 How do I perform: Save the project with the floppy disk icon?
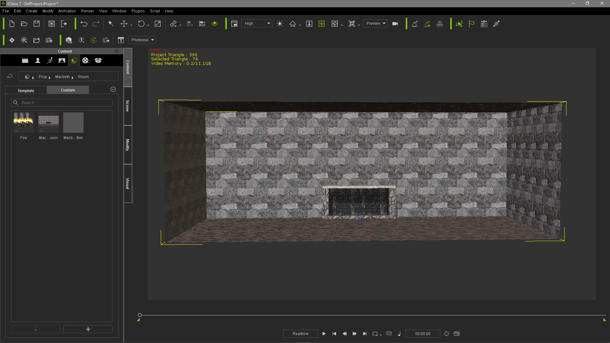[37, 24]
